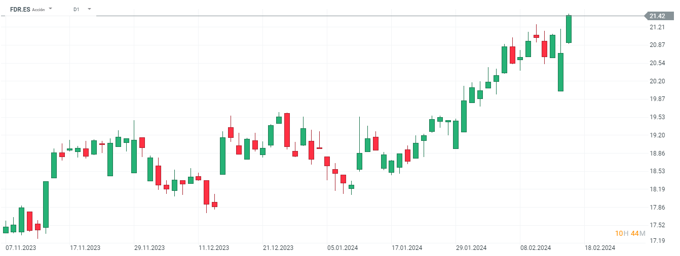Screen dimensions: 680x256
Task: Click the 21.12.2023 date label
Action: click(278, 248)
